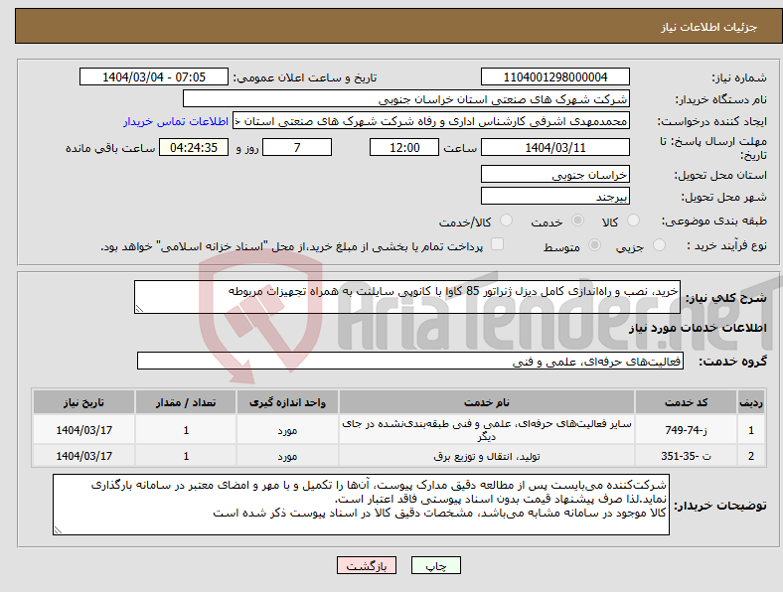Click the کد خدمت column header

pos(687,402)
